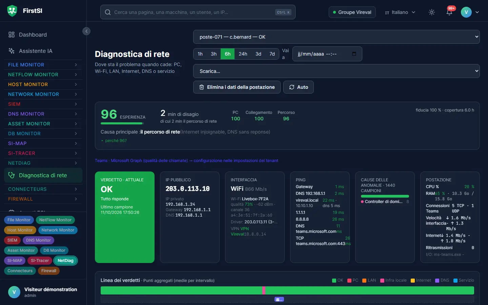The height and width of the screenshot is (305, 488).
Task: Open the user avatar menu
Action: 470,12
